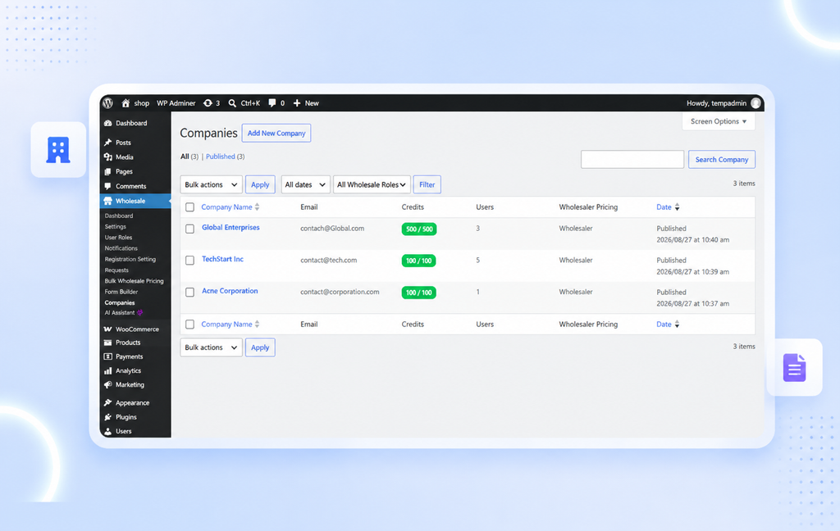Expand the All Wholesale Roles dropdown
This screenshot has width=840, height=531.
point(372,184)
